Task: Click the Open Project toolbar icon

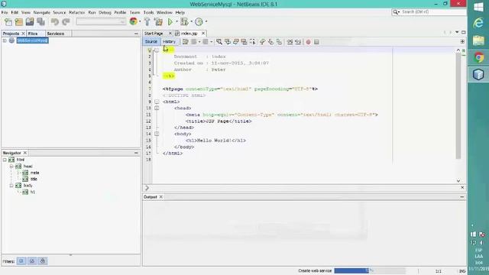Action: click(30, 22)
